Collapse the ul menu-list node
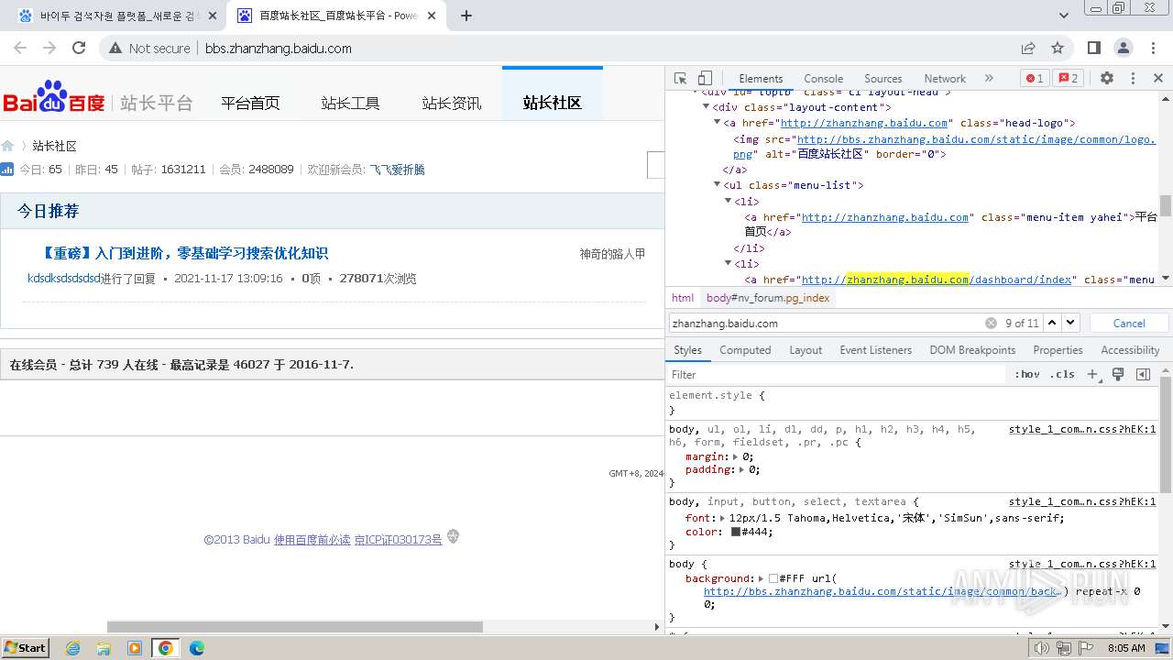Screen dimensions: 1173x660 point(718,185)
